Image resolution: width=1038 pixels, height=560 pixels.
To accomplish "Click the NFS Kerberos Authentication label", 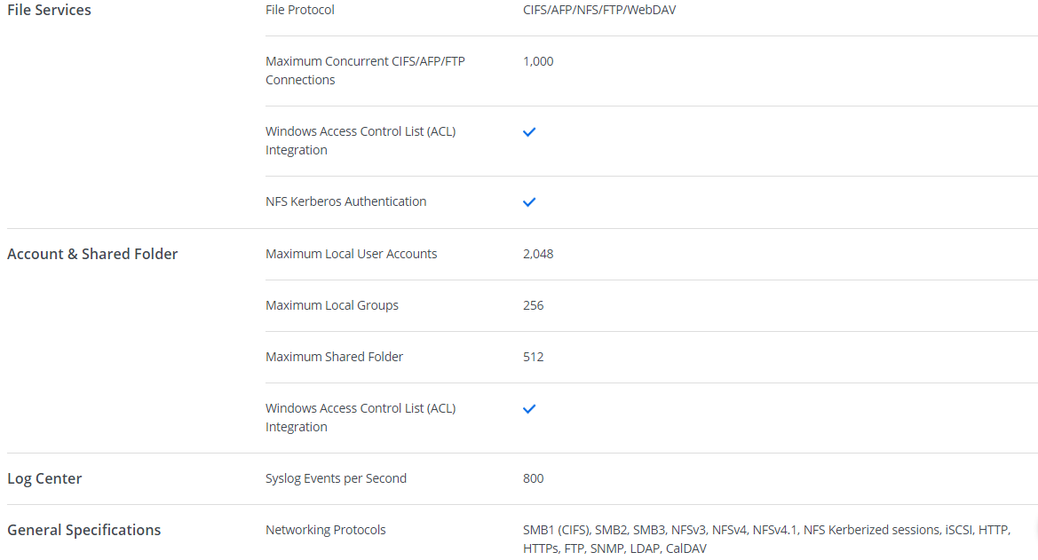I will coord(345,201).
